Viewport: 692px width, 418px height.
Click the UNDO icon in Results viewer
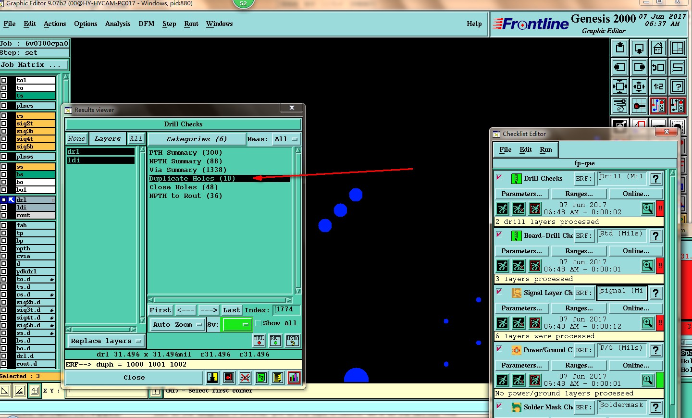point(293,341)
